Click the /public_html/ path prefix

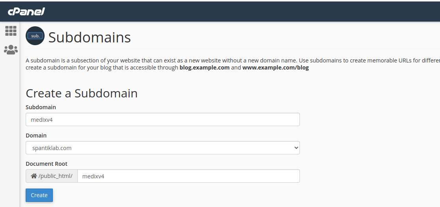(x=55, y=176)
